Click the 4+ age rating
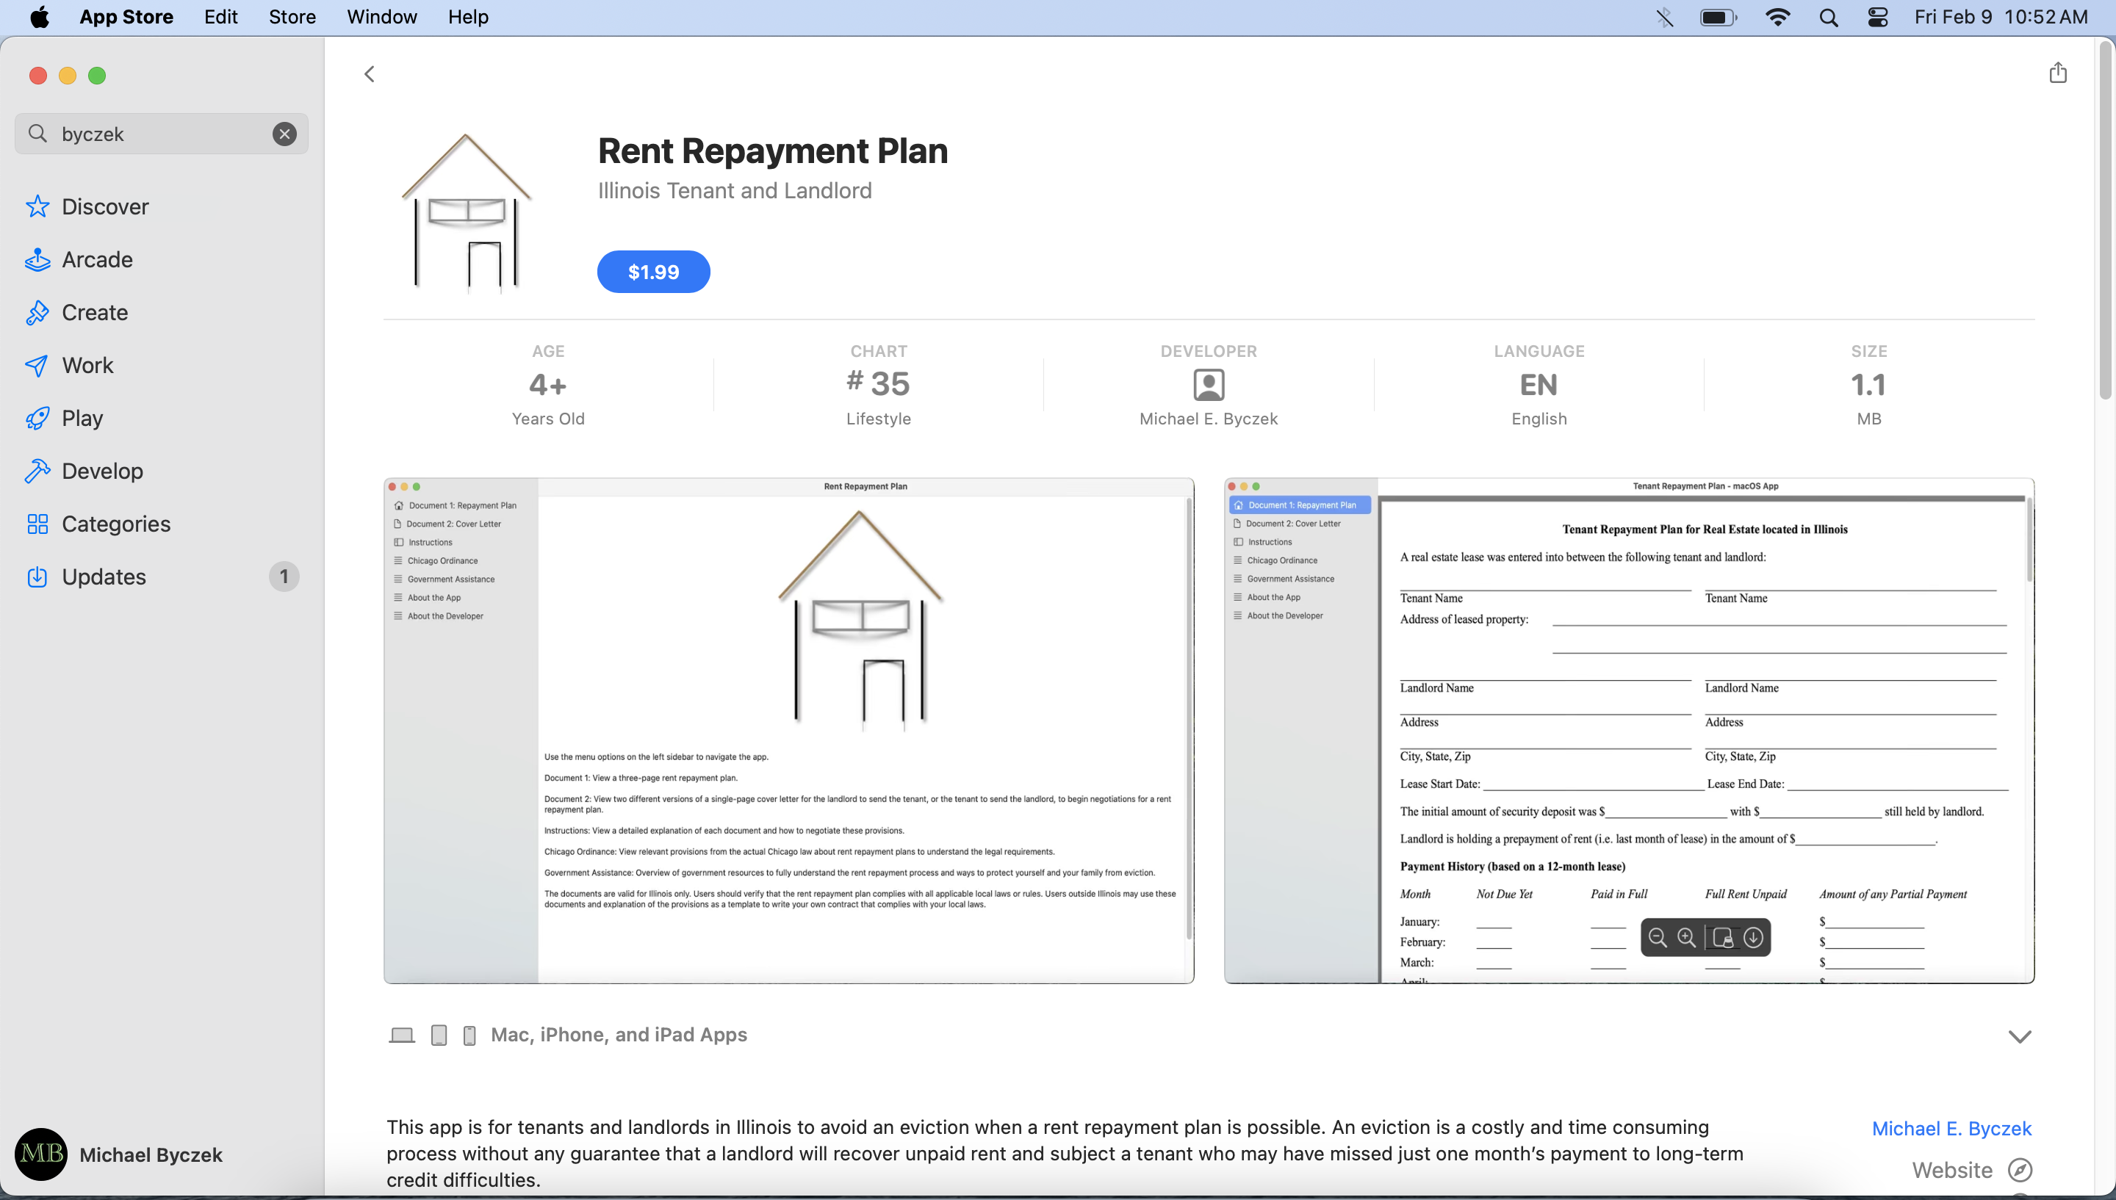The height and width of the screenshot is (1200, 2116). coord(548,385)
